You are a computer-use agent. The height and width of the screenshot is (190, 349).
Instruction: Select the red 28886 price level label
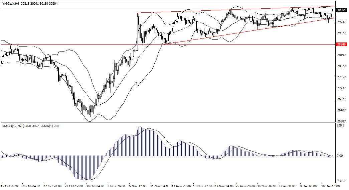(x=341, y=44)
